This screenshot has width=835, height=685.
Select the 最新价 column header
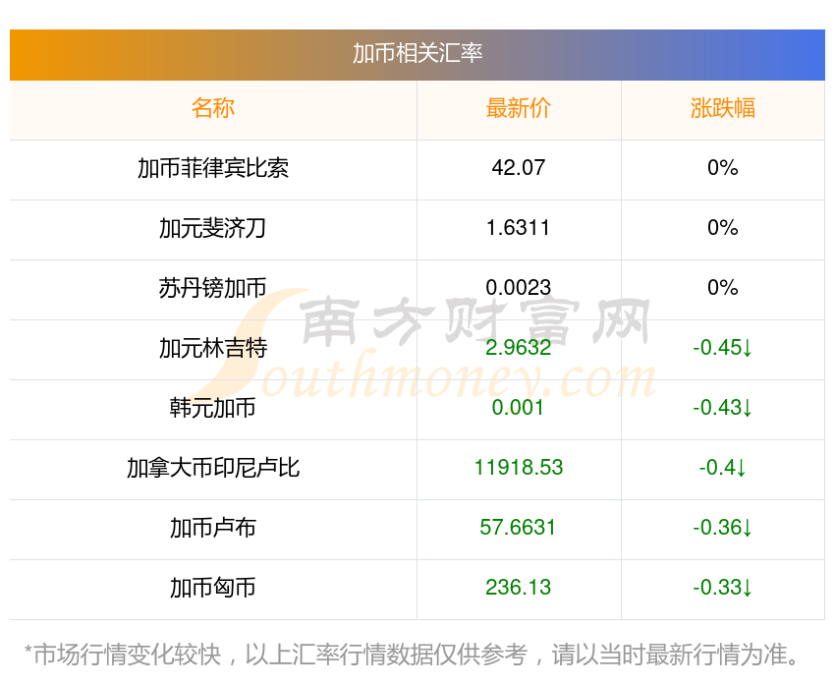518,108
